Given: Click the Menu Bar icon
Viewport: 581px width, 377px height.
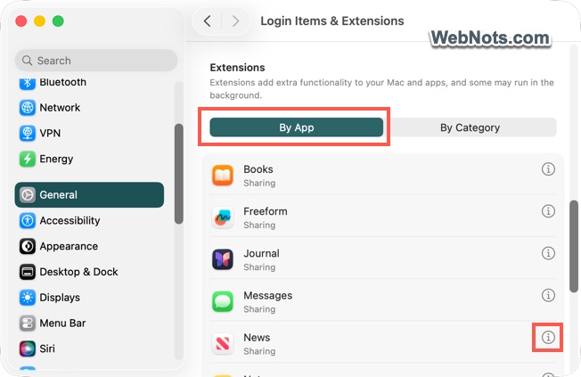Looking at the screenshot, I should click(27, 323).
